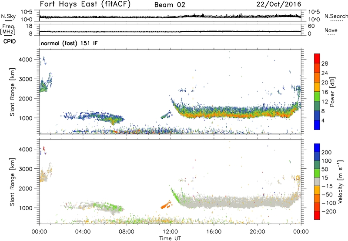Click the dark blue 200 velocity swatch
The width and height of the screenshot is (348, 241).
click(x=317, y=148)
